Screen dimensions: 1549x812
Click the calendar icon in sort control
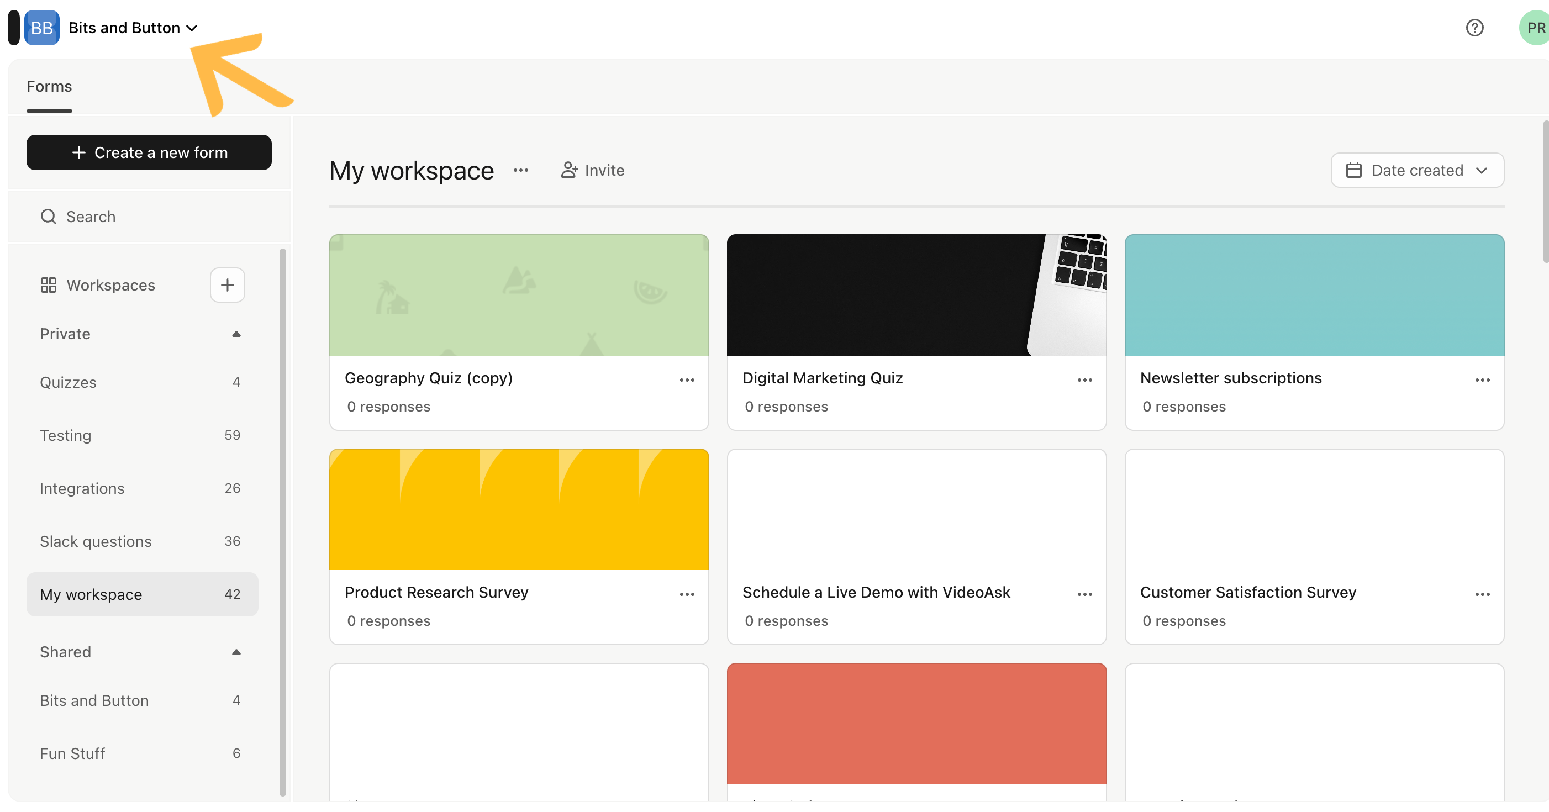[x=1353, y=170]
